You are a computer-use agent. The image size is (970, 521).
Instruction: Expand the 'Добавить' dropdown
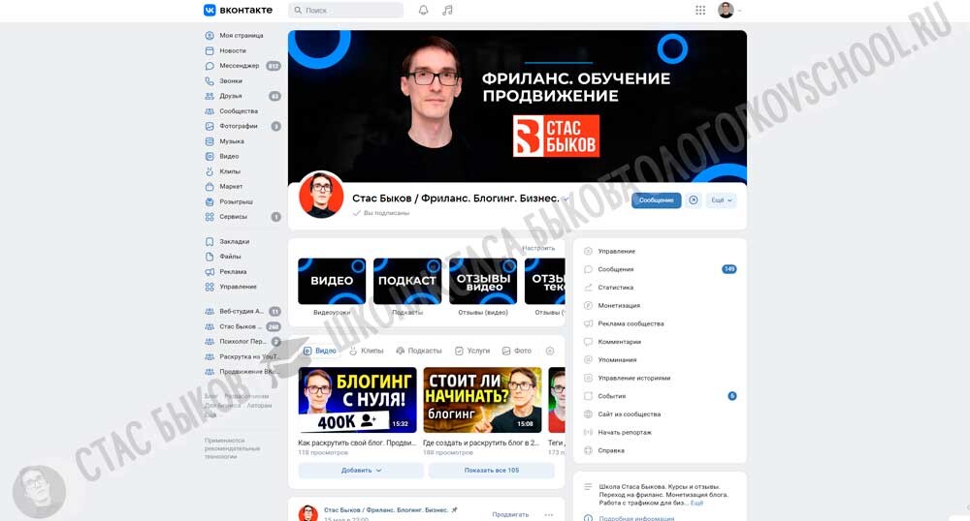click(361, 471)
